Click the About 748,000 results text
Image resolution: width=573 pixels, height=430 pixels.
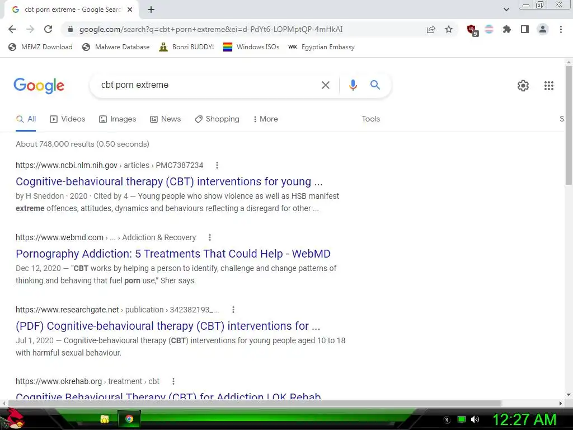point(82,144)
